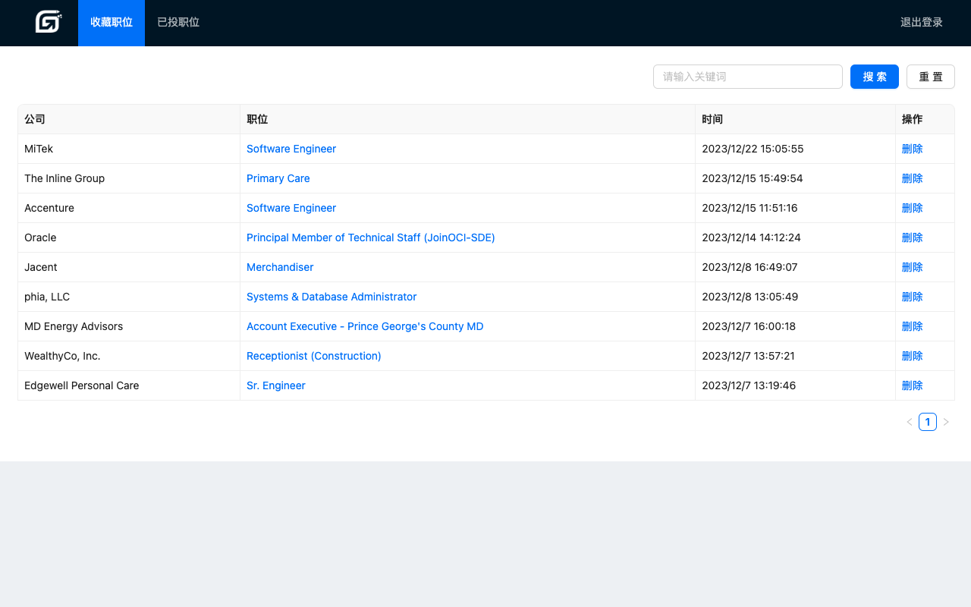This screenshot has height=607, width=971.
Task: Click the time 2023/12/15 15:49:54
Action: click(753, 178)
